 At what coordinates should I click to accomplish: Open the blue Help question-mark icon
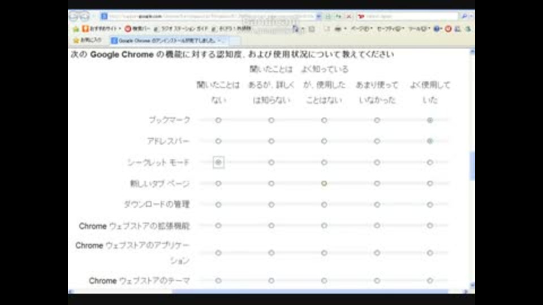(437, 29)
